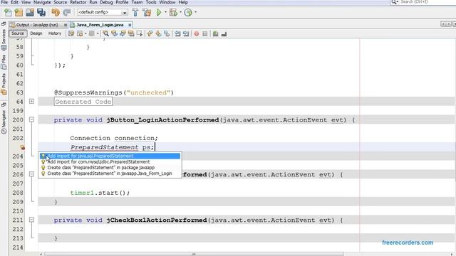Click the Comment icon at toolbar end
456x256 pixels.
point(224,33)
